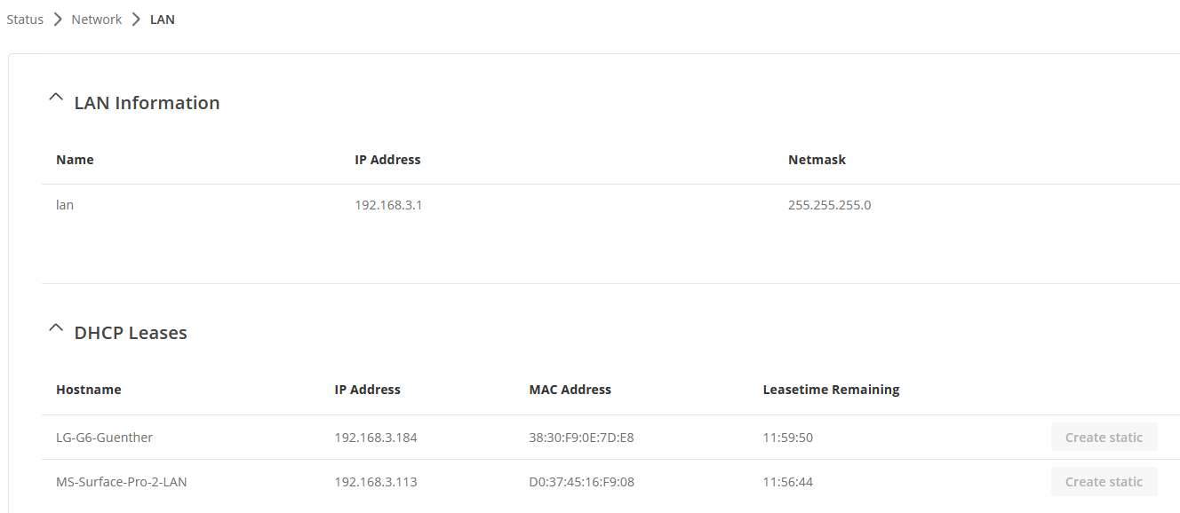Image resolution: width=1180 pixels, height=513 pixels.
Task: Select the LG-G6-Guenther hostname
Action: point(105,438)
